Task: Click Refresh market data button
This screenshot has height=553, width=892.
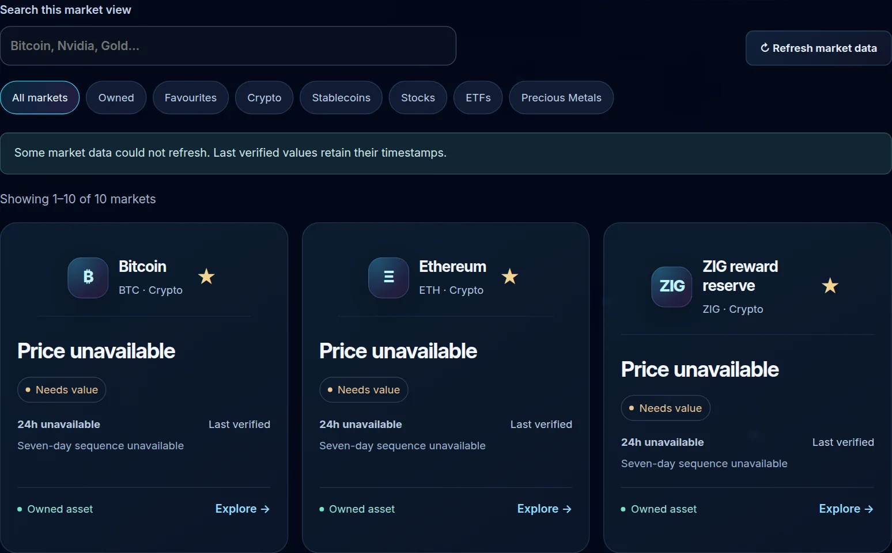Action: (x=819, y=48)
